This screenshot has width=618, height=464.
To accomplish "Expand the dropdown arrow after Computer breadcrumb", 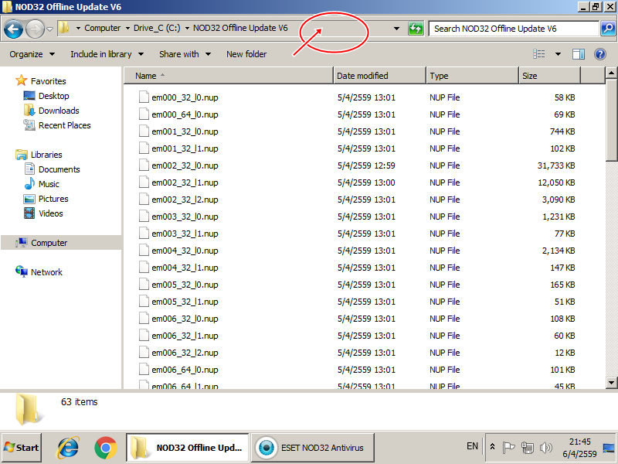I will (x=127, y=28).
